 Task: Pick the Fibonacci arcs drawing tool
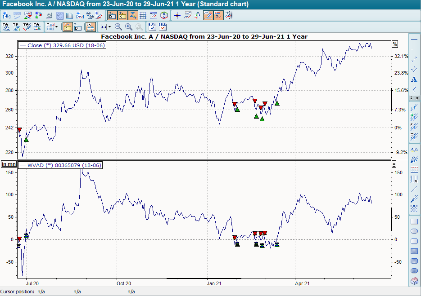[414, 150]
